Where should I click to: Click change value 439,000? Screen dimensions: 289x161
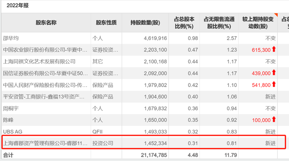tap(261, 73)
